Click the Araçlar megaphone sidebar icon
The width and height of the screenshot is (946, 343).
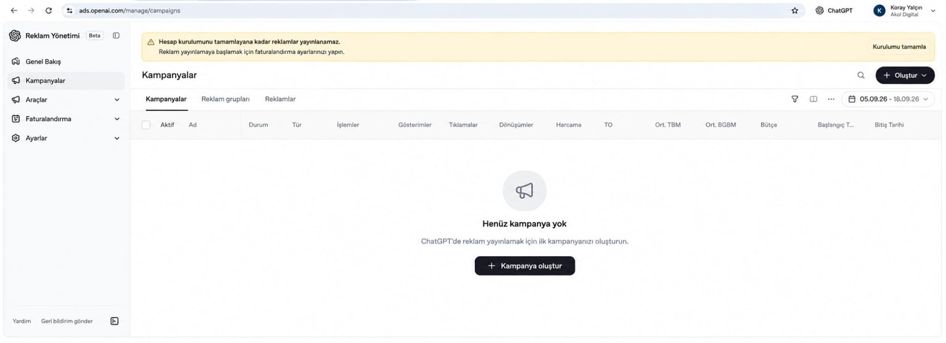click(x=16, y=100)
